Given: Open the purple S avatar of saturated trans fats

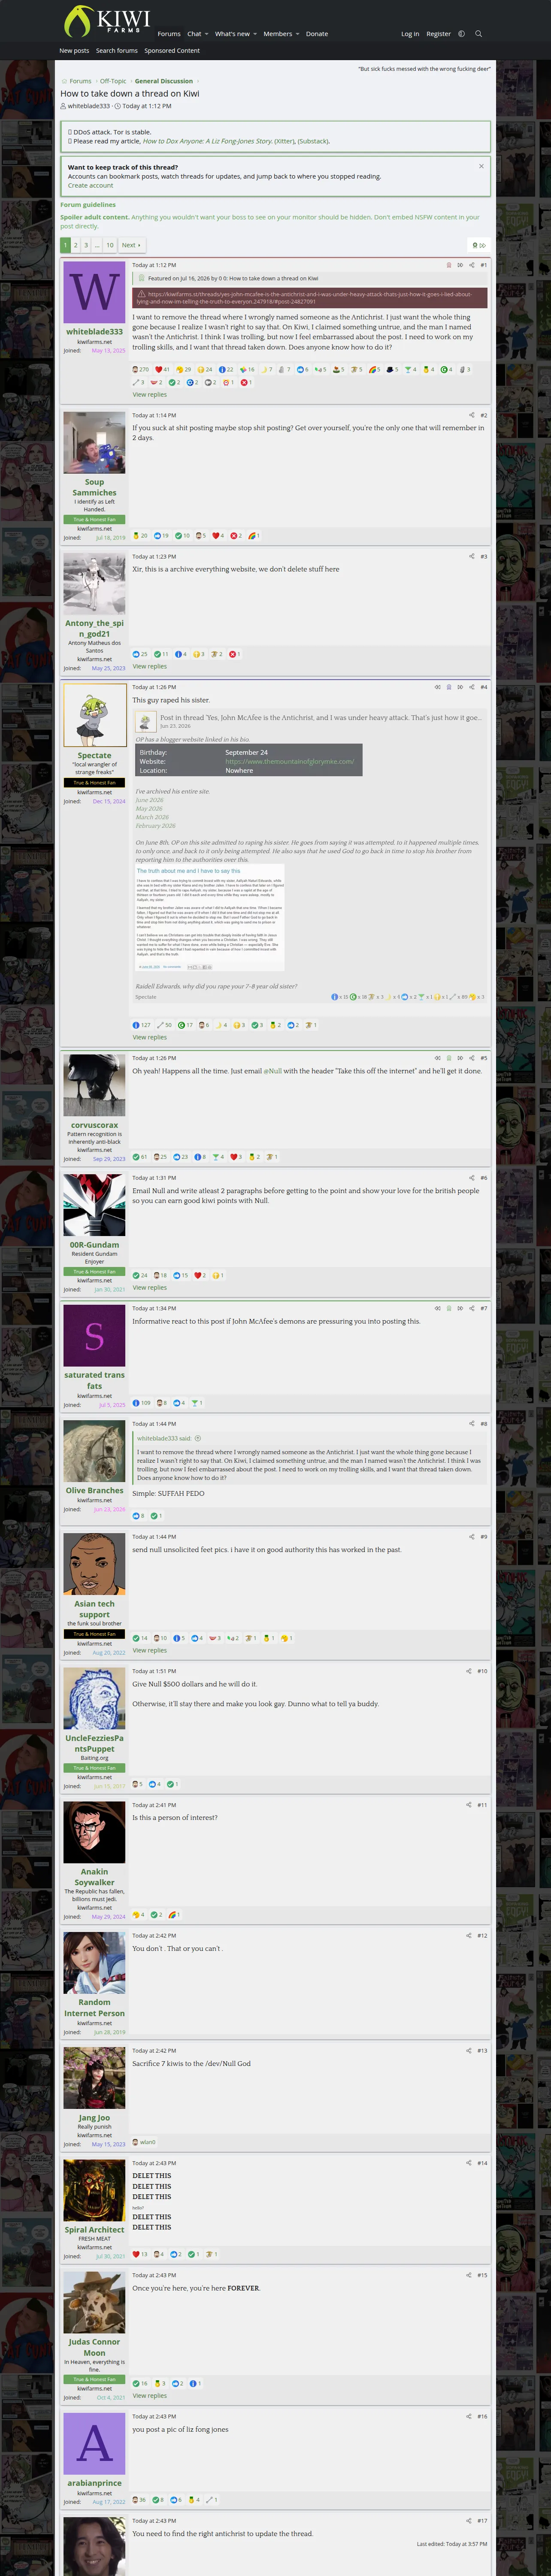Looking at the screenshot, I should (x=94, y=1335).
